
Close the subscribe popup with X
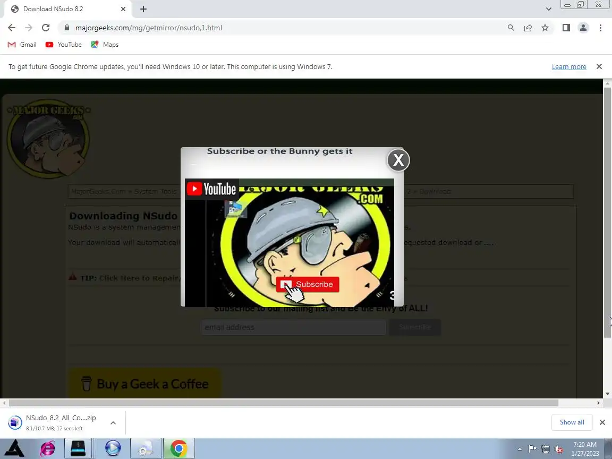398,159
